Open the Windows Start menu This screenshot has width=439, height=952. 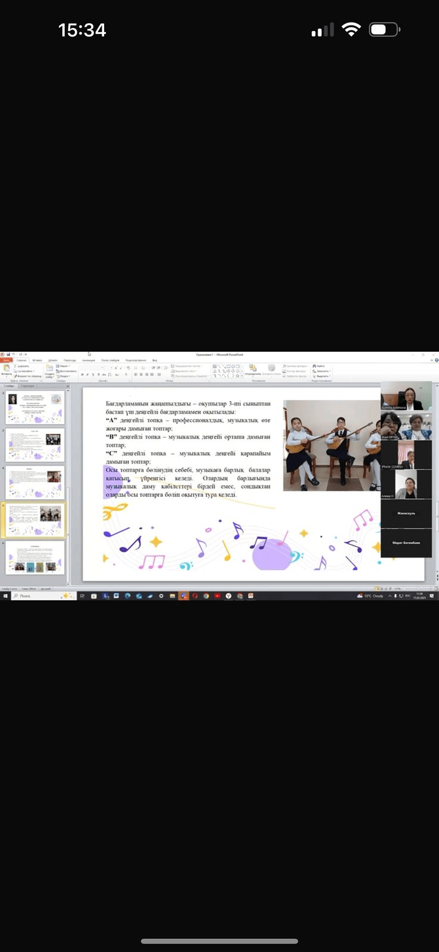click(5, 596)
